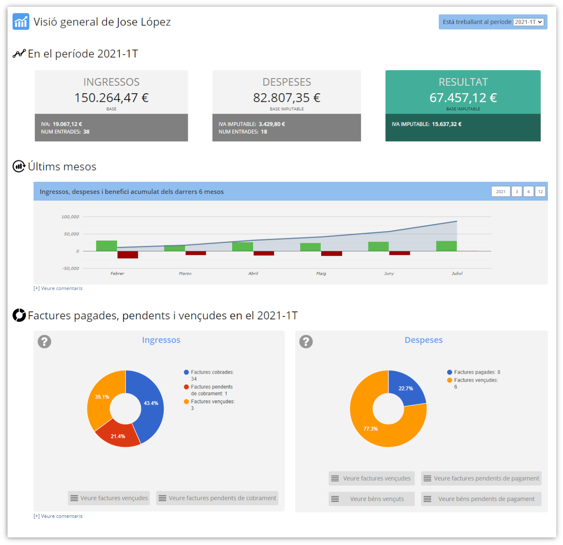Click the Ingressos panel title
Screen dimensions: 563x545
(x=161, y=340)
